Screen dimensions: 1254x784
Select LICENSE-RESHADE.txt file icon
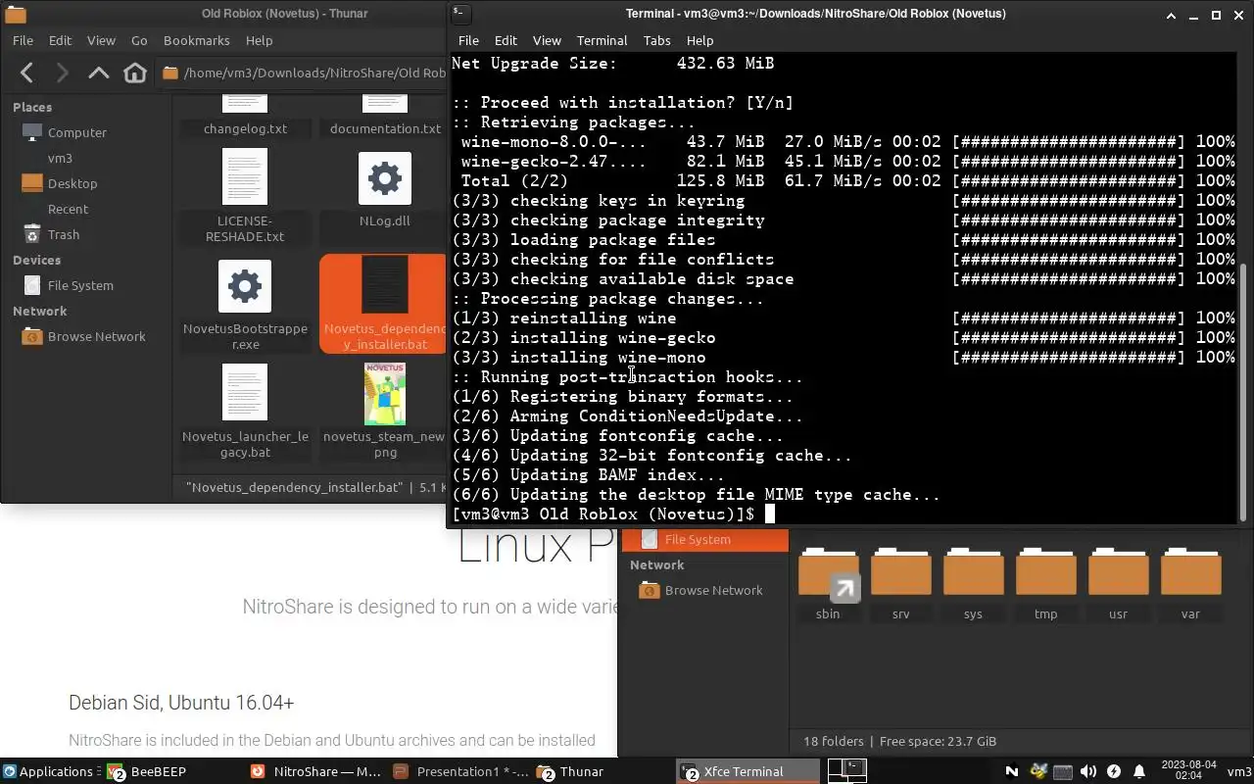click(245, 177)
